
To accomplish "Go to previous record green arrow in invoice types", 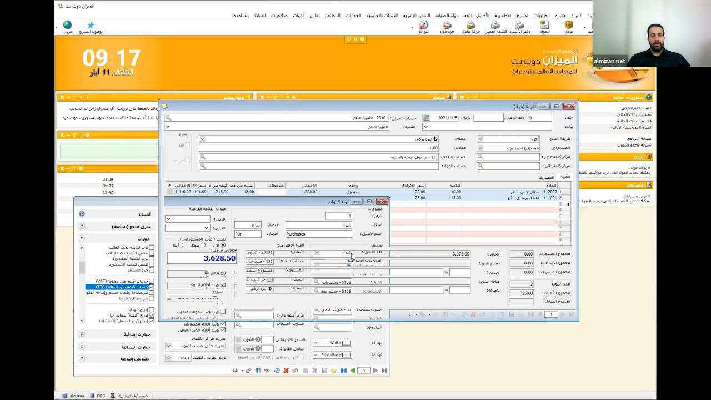I will pos(353,371).
